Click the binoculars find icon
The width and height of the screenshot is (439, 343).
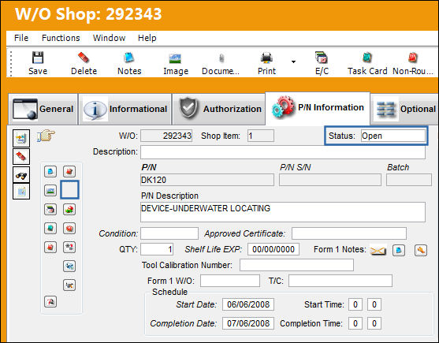[21, 175]
